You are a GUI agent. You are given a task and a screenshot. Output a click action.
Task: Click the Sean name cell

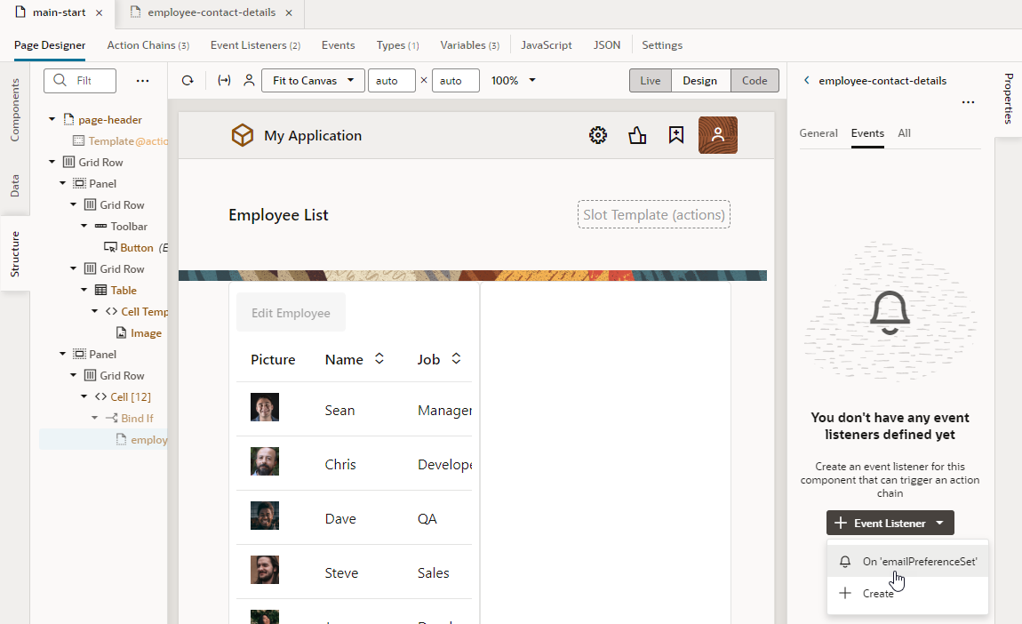339,410
